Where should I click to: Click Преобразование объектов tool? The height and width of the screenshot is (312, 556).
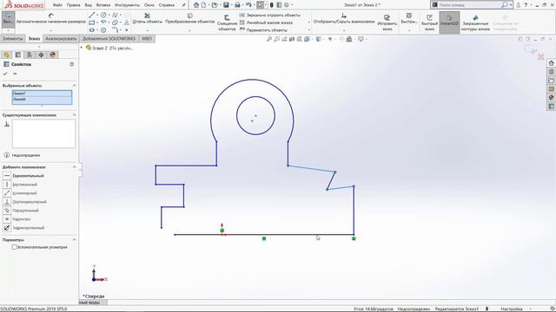[189, 18]
